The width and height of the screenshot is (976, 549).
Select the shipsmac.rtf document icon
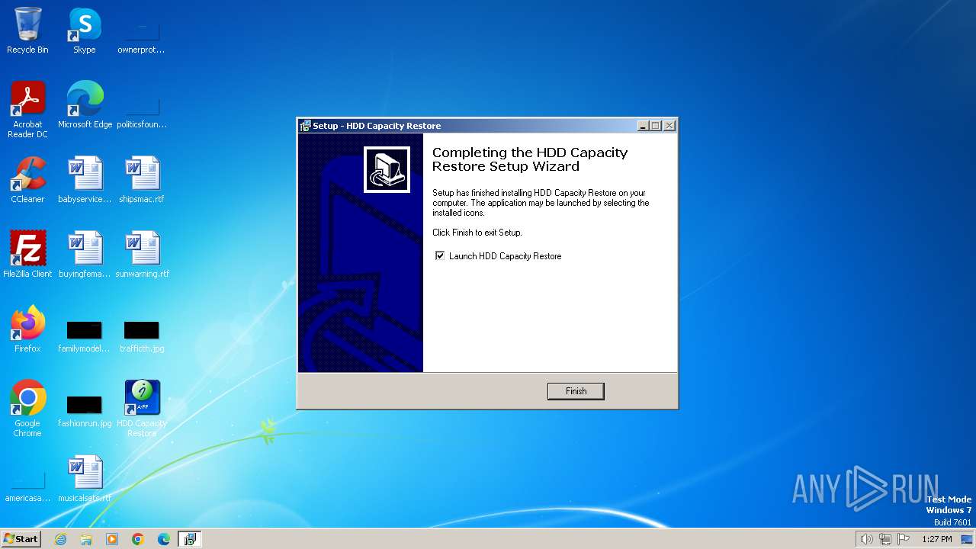(x=142, y=180)
